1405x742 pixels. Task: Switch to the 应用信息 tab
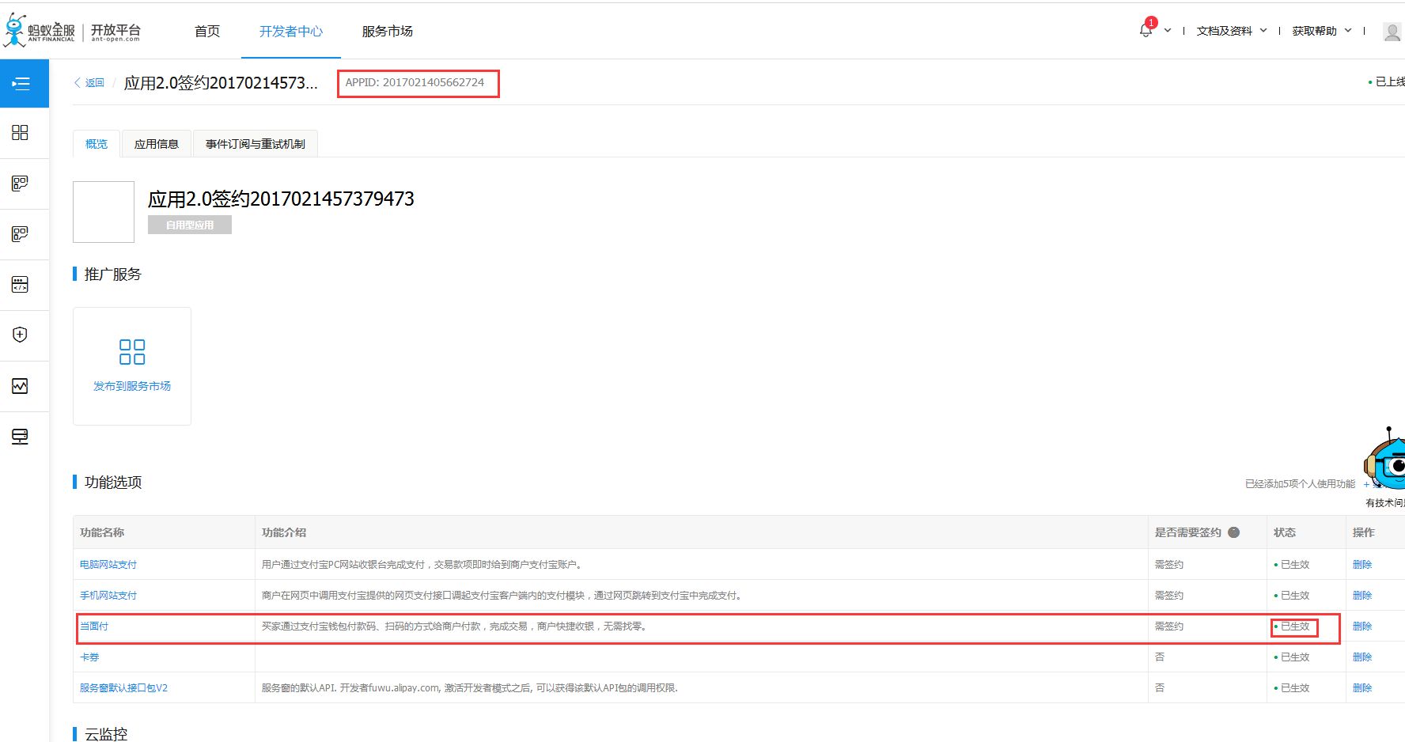[157, 144]
